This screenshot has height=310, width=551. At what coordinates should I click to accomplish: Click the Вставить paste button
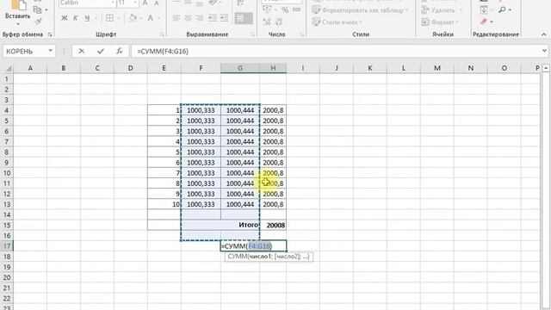point(17,14)
